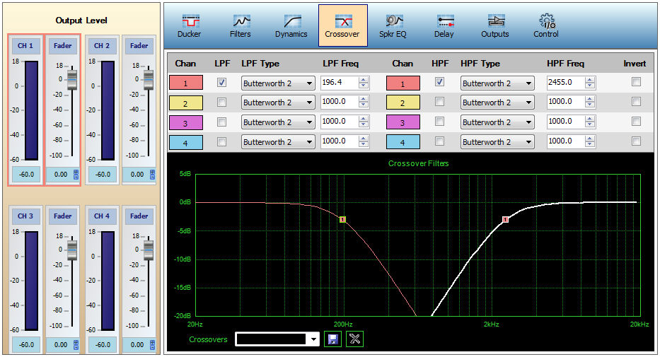The image size is (660, 357).
Task: Select the HPF marker 1 on the graph
Action: pos(506,219)
